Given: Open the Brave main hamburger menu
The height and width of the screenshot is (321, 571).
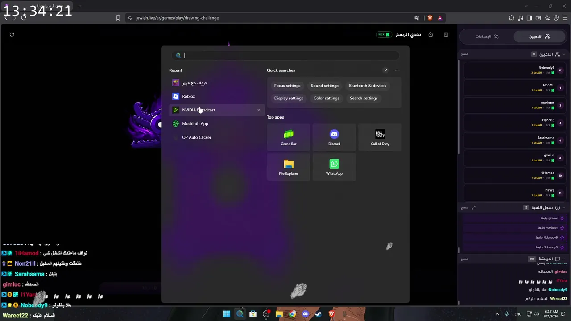Looking at the screenshot, I should 565,18.
